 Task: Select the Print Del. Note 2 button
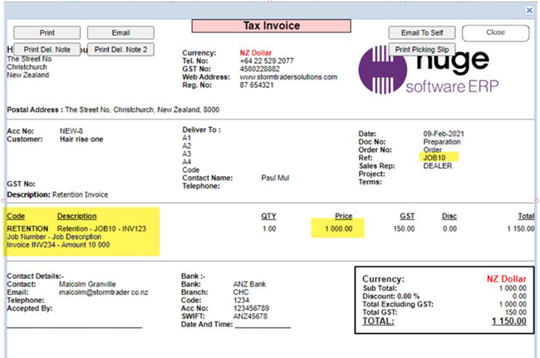pyautogui.click(x=120, y=50)
